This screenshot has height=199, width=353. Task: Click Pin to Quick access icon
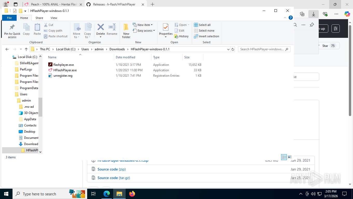[12, 31]
